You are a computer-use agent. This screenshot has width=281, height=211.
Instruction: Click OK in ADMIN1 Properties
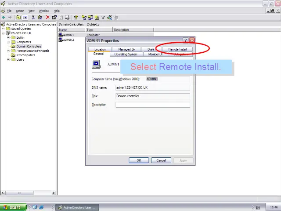pos(139,160)
